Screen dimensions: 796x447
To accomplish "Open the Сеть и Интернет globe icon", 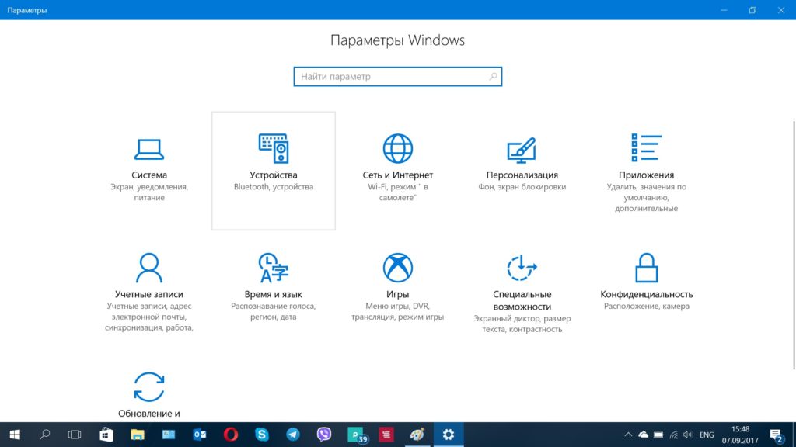I will click(x=397, y=148).
